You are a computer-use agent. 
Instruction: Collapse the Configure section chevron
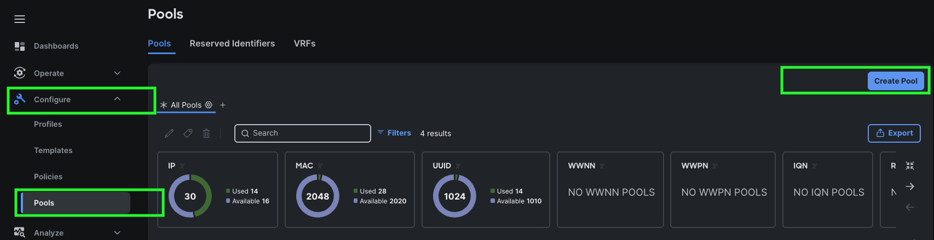point(117,99)
